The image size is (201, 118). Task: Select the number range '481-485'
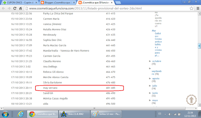point(111,88)
